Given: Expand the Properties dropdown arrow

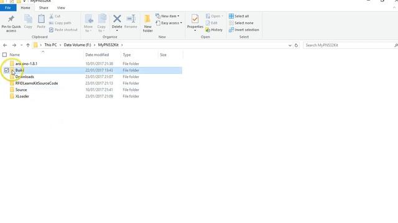Looking at the screenshot, I should tap(195, 31).
